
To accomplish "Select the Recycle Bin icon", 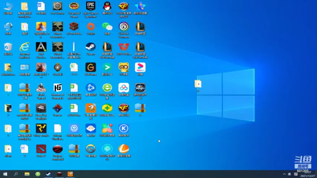I will (x=8, y=49).
